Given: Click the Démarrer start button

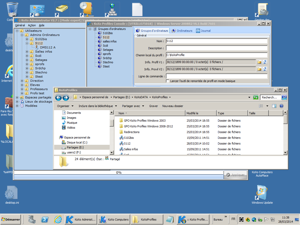Looking at the screenshot, I should tap(11, 220).
